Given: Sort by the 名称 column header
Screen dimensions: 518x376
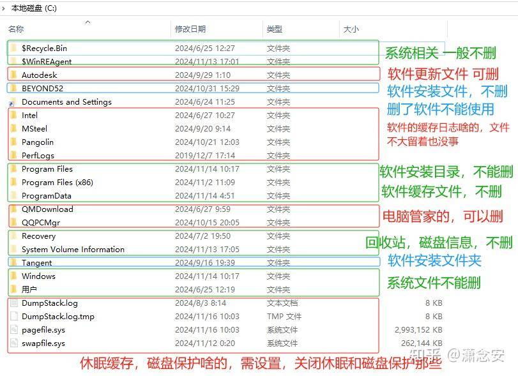Looking at the screenshot, I should pyautogui.click(x=16, y=29).
